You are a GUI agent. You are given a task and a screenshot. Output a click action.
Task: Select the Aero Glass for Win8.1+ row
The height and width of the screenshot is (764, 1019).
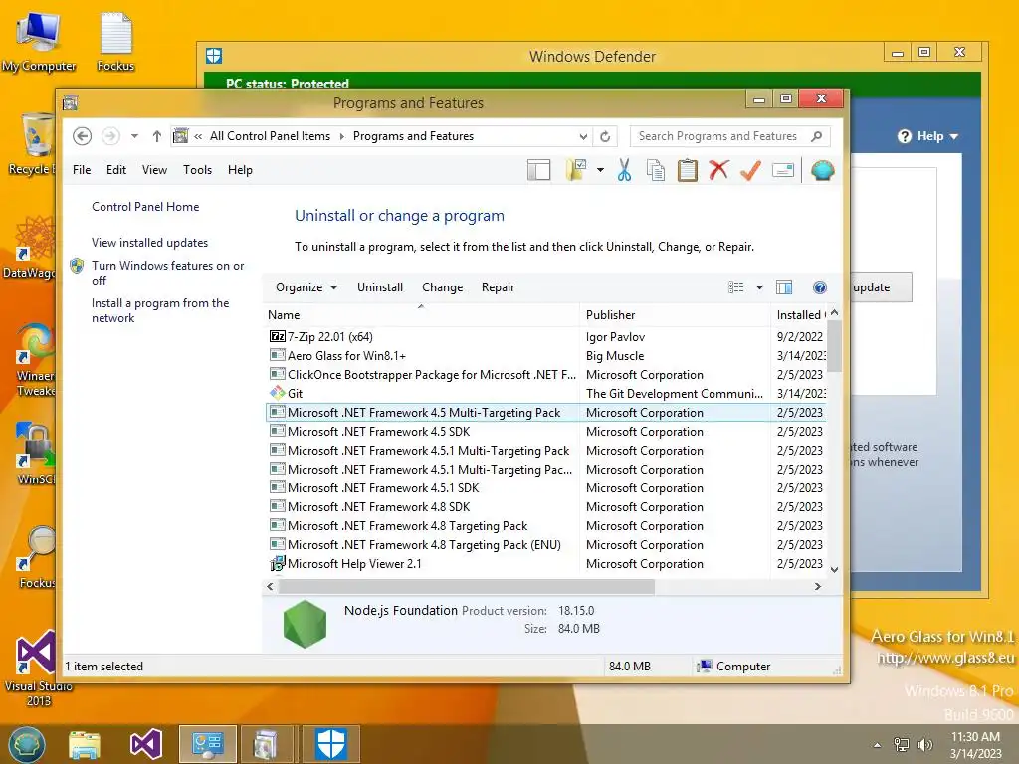coord(546,356)
